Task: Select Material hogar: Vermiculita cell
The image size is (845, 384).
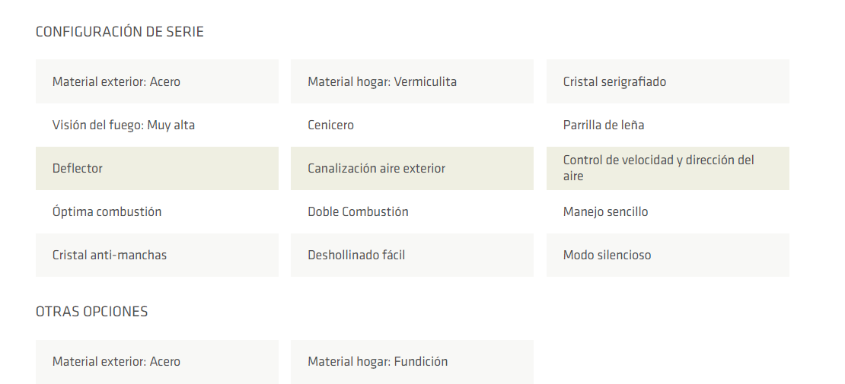Action: [412, 81]
